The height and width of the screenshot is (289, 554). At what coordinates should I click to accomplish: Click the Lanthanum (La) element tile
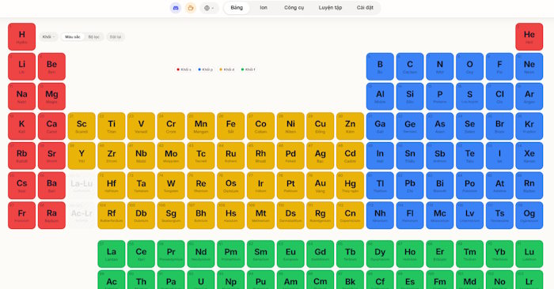[x=112, y=253]
